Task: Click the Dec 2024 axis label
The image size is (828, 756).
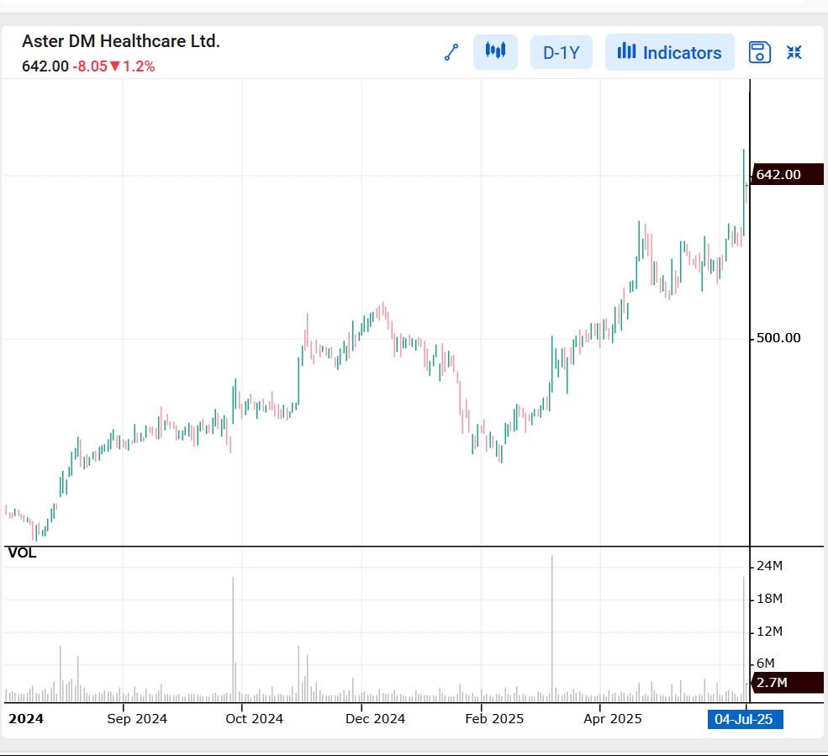Action: 375,719
